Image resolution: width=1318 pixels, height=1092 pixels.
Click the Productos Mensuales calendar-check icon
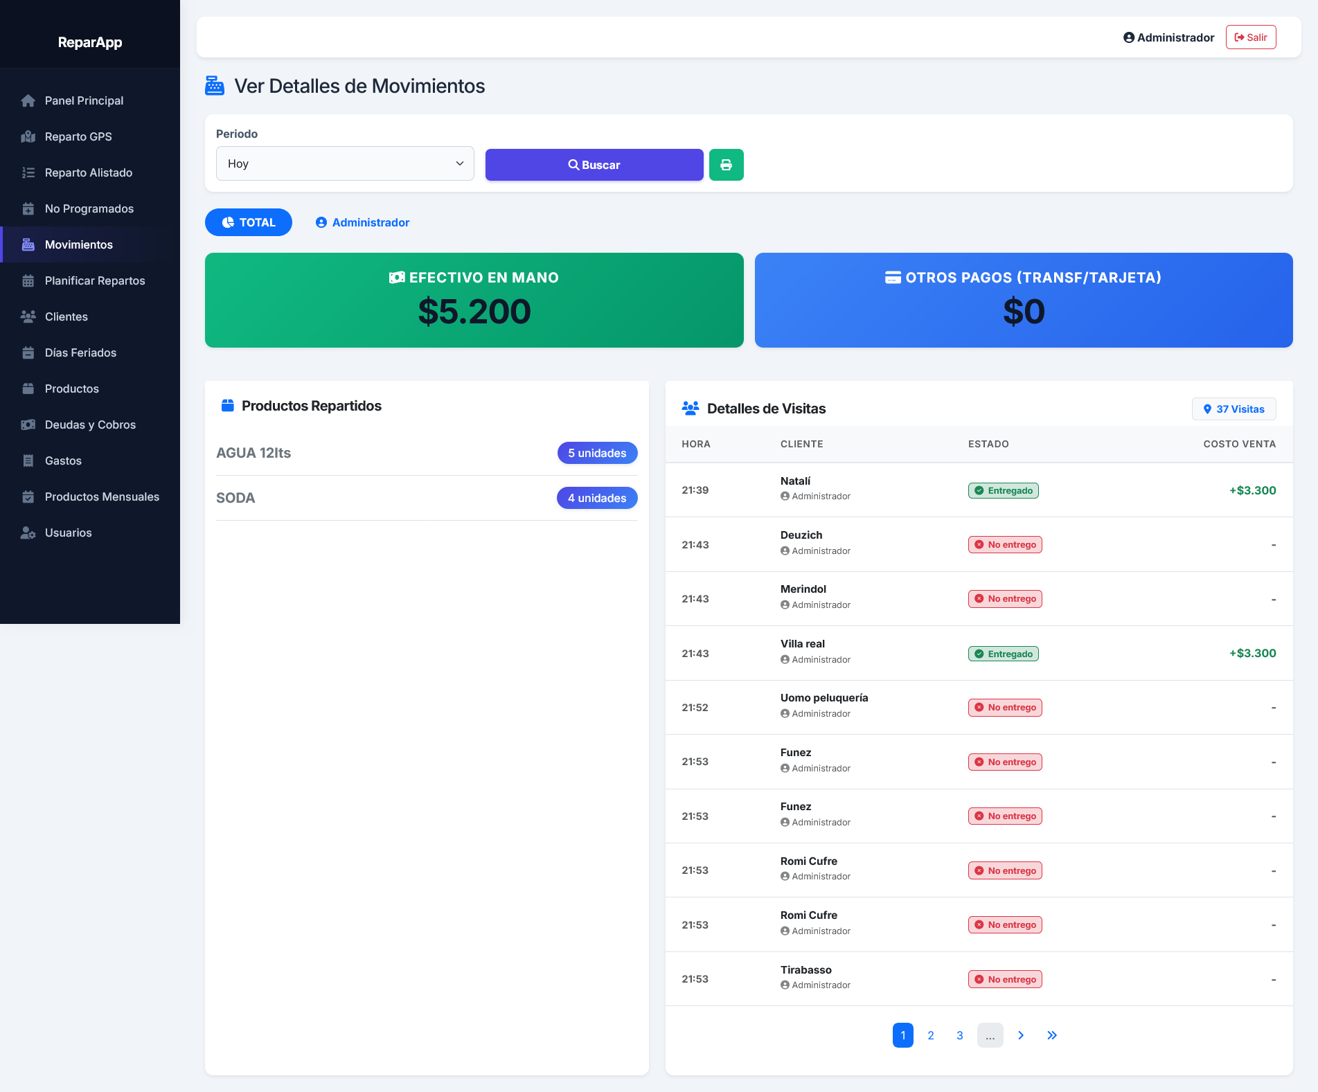pos(28,496)
